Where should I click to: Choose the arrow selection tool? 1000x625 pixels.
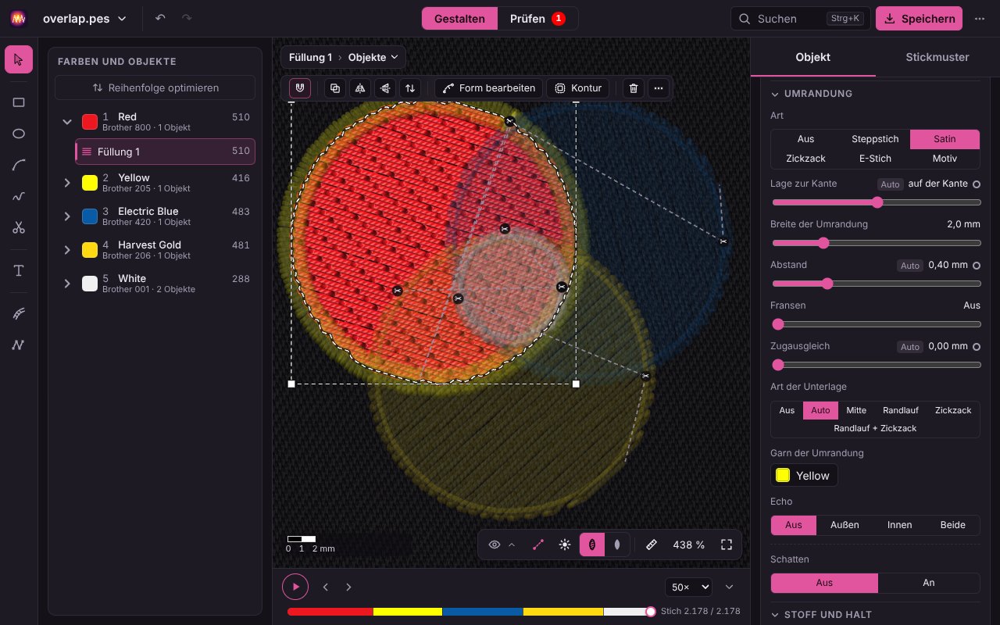[x=19, y=59]
